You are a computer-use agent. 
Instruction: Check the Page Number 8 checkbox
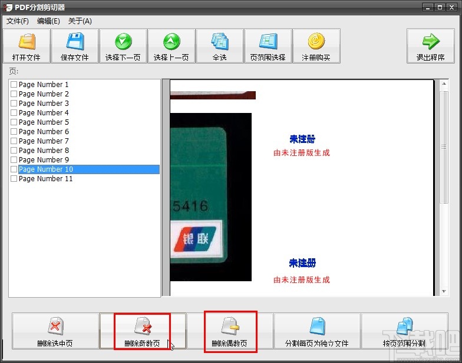tap(14, 151)
